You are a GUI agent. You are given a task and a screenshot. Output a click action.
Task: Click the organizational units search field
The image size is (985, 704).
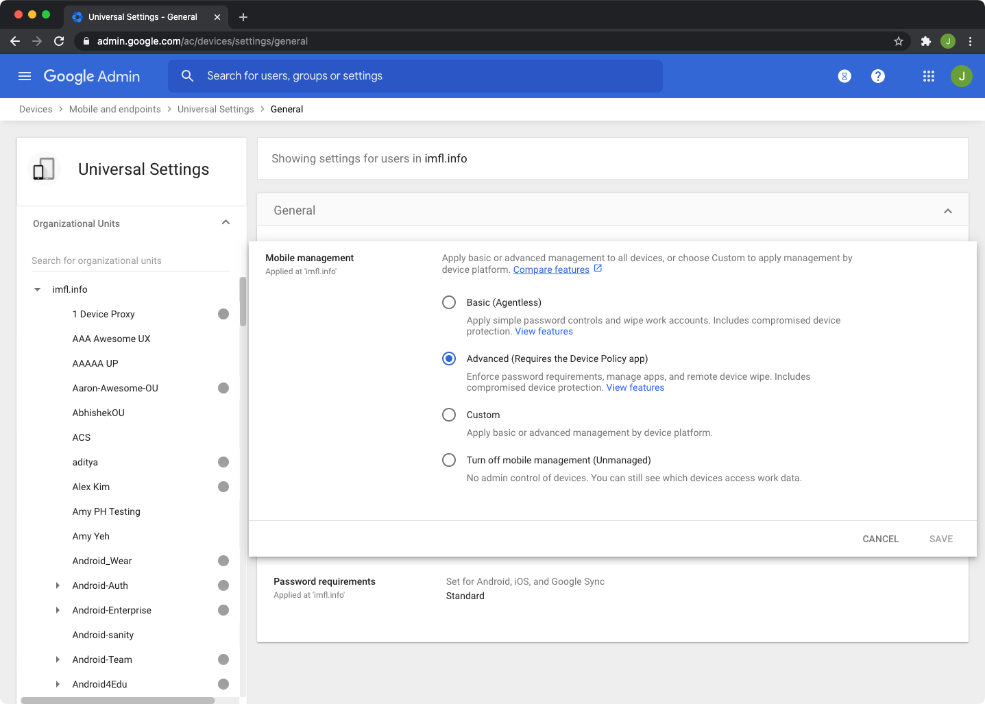(x=130, y=260)
